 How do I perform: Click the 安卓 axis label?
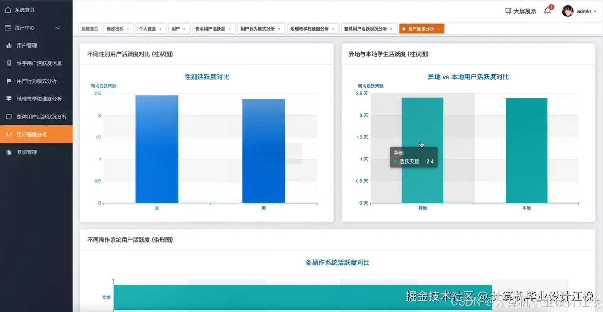tap(106, 297)
